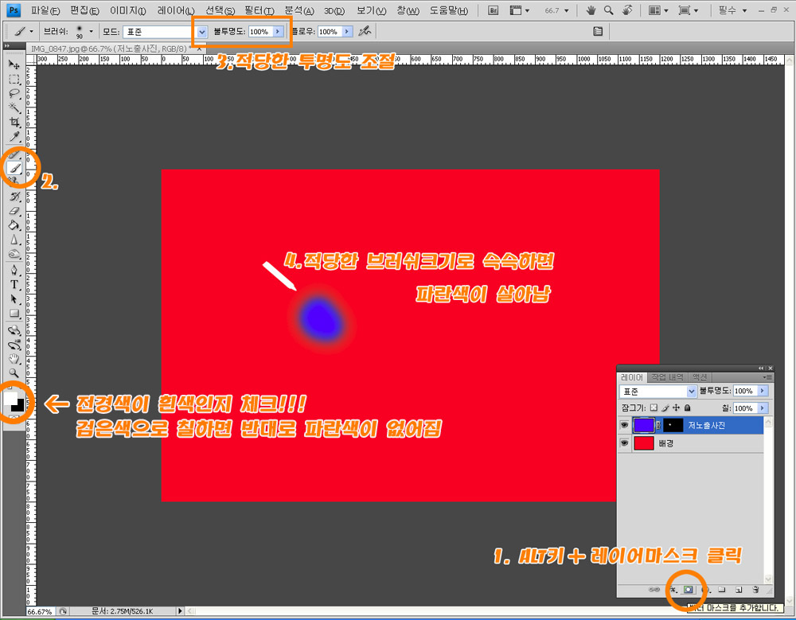This screenshot has width=796, height=620.
Task: Open the brushes panel toggle in options bar
Action: (598, 32)
